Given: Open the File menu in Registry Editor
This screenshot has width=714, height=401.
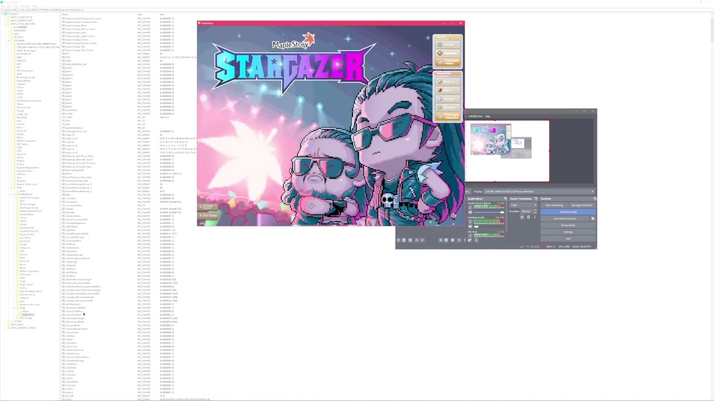Looking at the screenshot, I should (3, 6).
